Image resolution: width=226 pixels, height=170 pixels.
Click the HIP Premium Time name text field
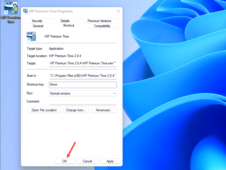click(x=56, y=36)
